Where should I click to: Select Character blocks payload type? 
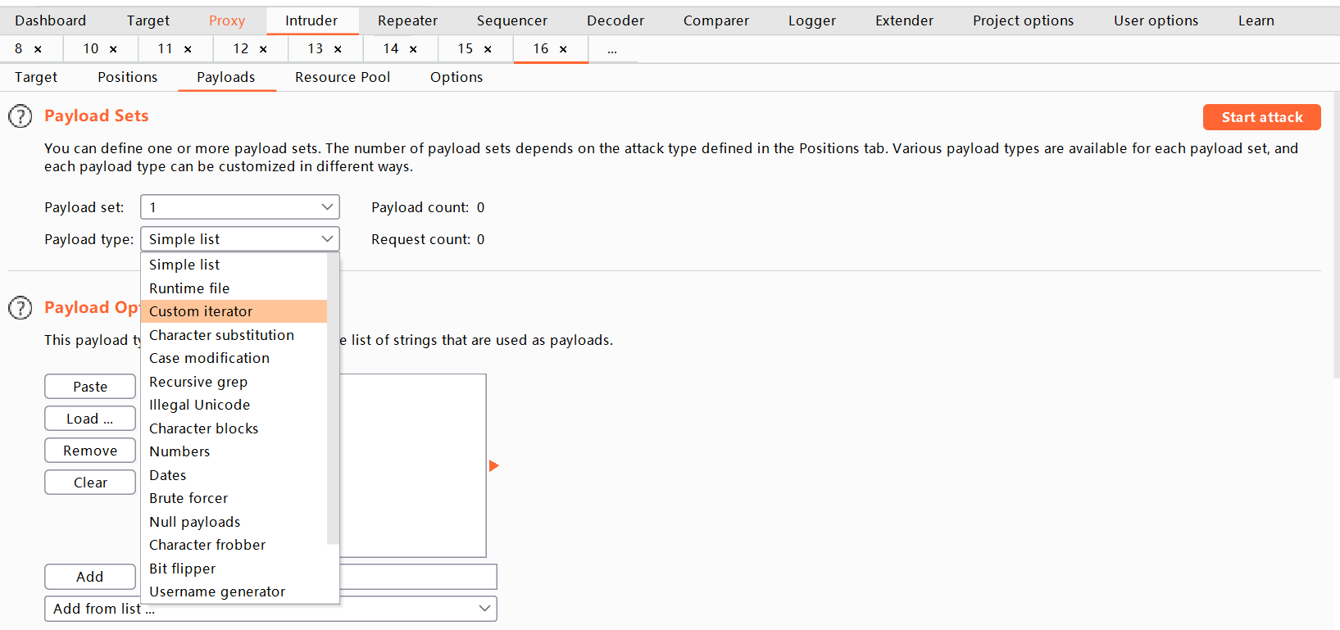[x=234, y=428]
